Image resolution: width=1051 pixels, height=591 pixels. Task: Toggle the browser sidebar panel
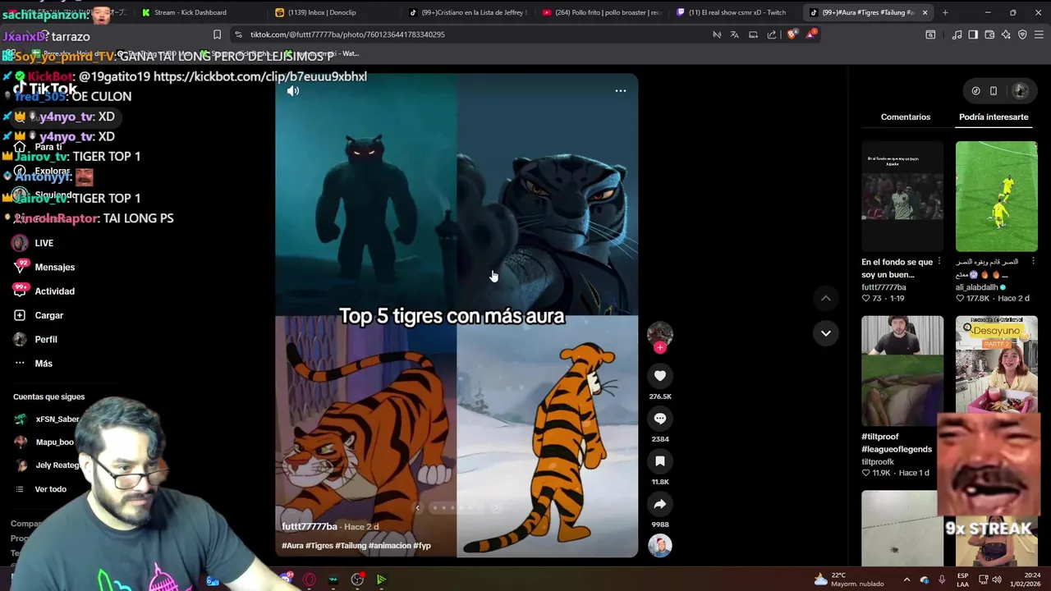973,34
